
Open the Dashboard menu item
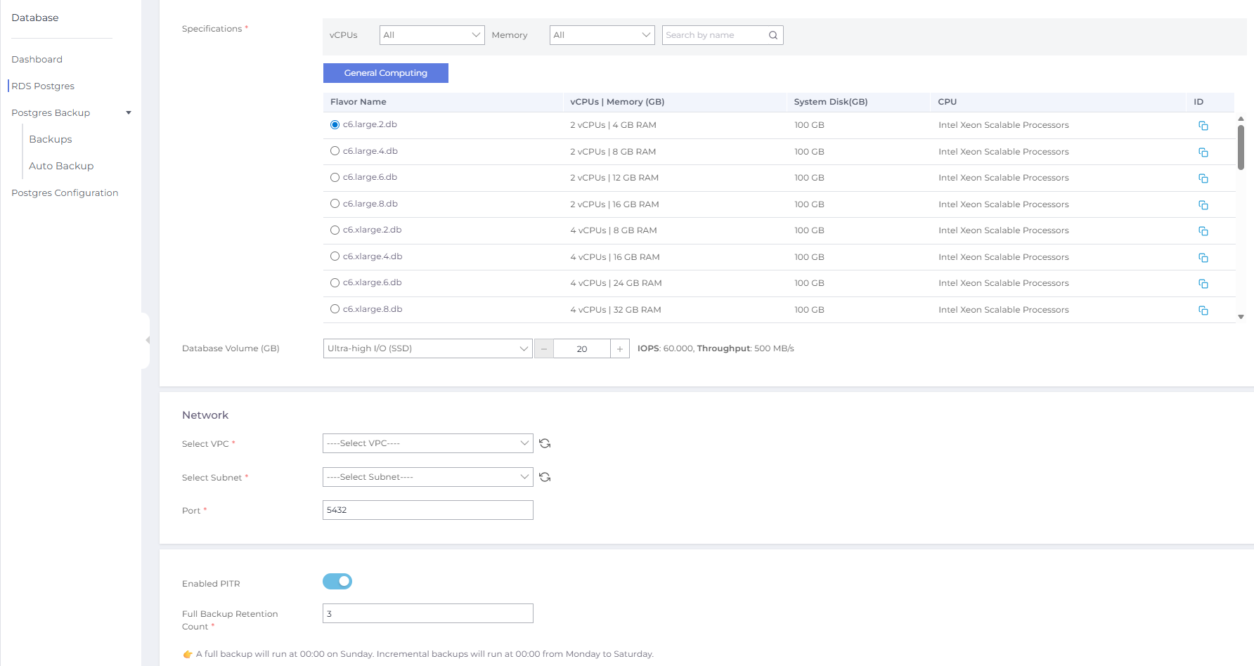37,60
